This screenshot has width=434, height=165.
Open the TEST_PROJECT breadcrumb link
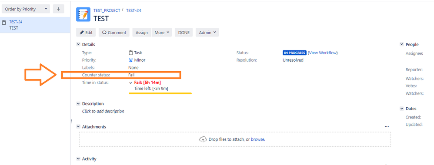click(x=107, y=10)
